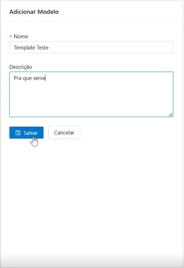Click the empty lower area of Descrição box

[x=91, y=101]
